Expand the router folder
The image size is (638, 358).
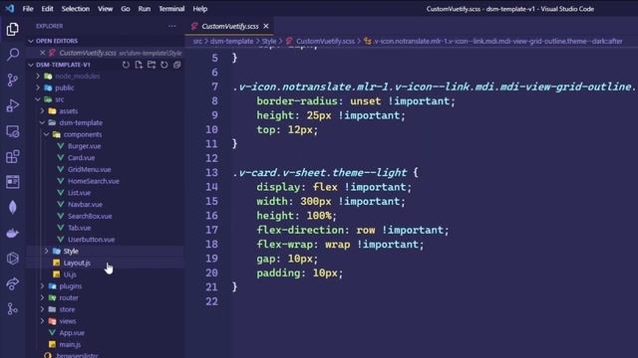[x=42, y=298]
